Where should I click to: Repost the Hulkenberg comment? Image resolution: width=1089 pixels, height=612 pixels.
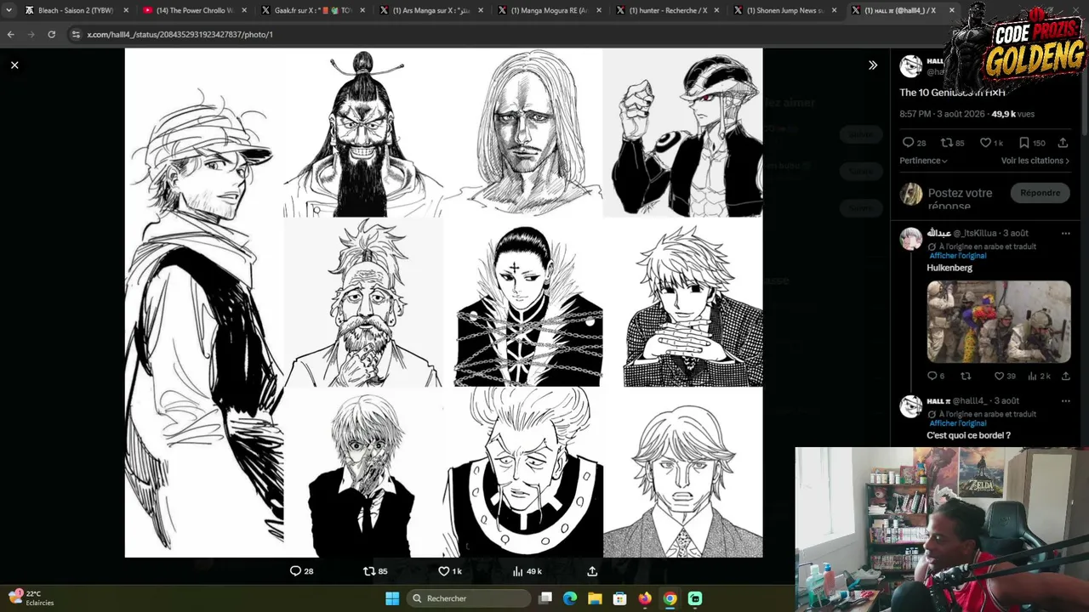pyautogui.click(x=966, y=376)
